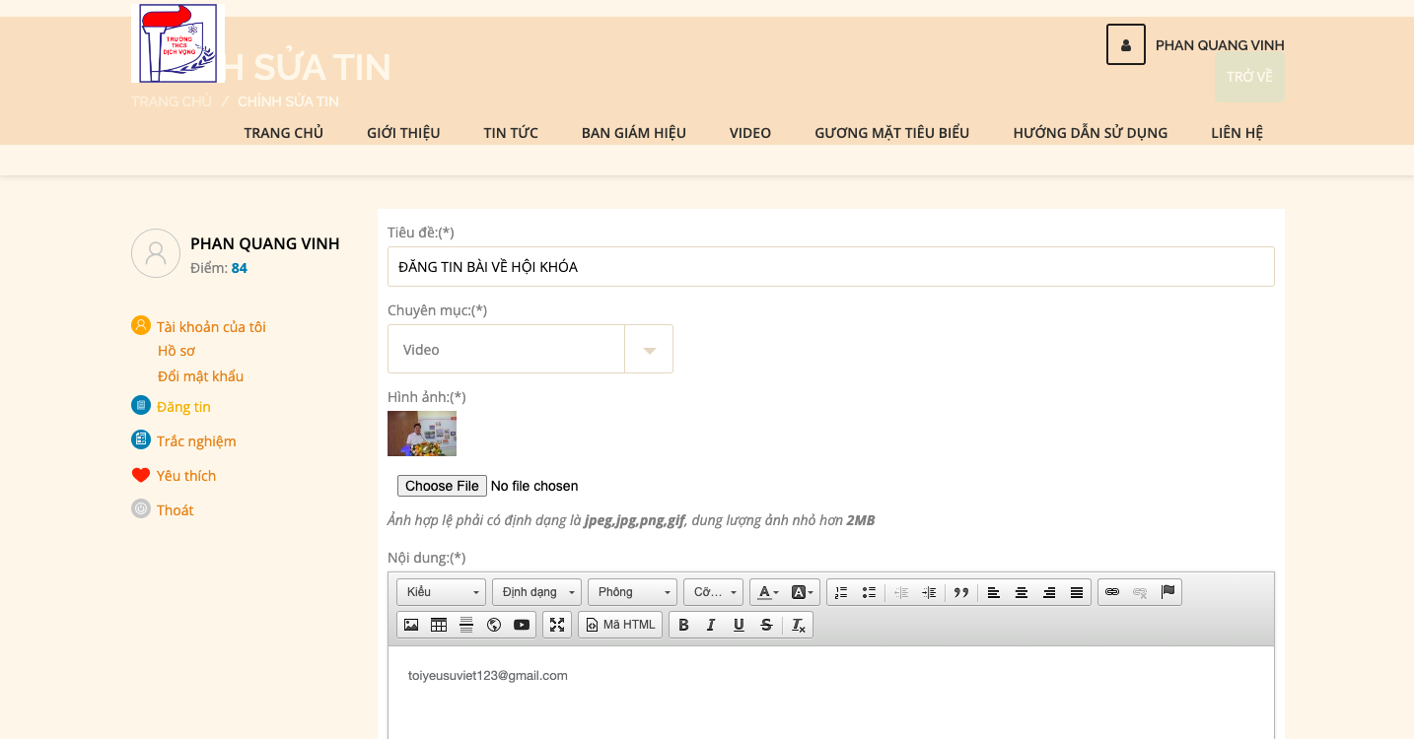The width and height of the screenshot is (1414, 739).
Task: Maximize the editor to full screen
Action: 557,625
